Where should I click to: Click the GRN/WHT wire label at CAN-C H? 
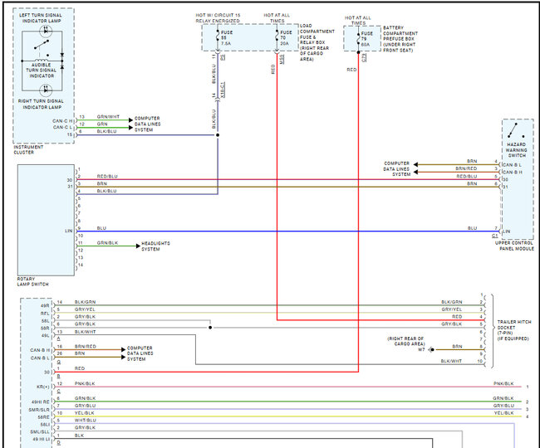coord(107,117)
